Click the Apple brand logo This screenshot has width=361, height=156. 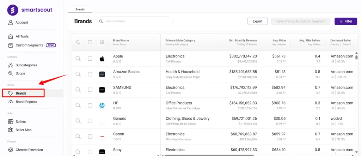click(x=102, y=59)
